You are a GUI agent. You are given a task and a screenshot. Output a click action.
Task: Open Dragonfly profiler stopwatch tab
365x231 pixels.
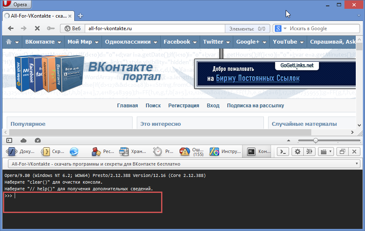(163, 152)
